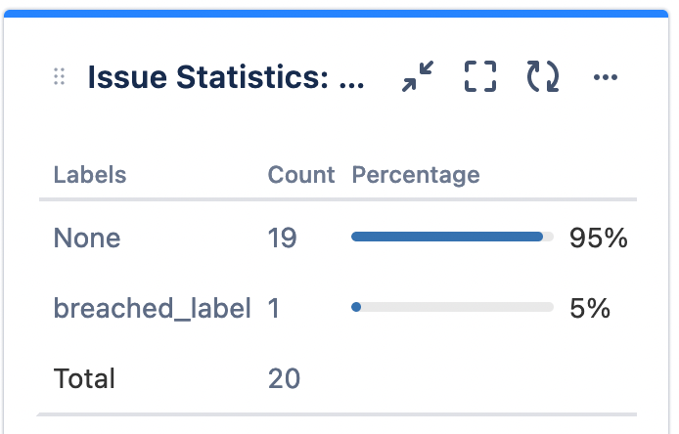This screenshot has height=434, width=679.
Task: Click the Issue Statistics gadget title
Action: [225, 77]
